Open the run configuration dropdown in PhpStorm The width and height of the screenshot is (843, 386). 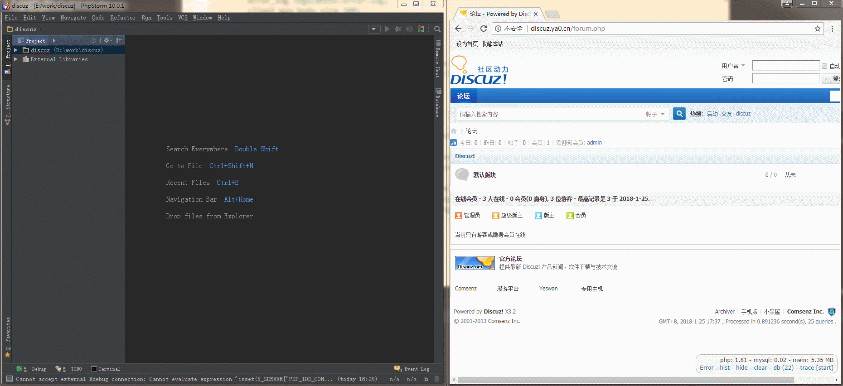374,29
